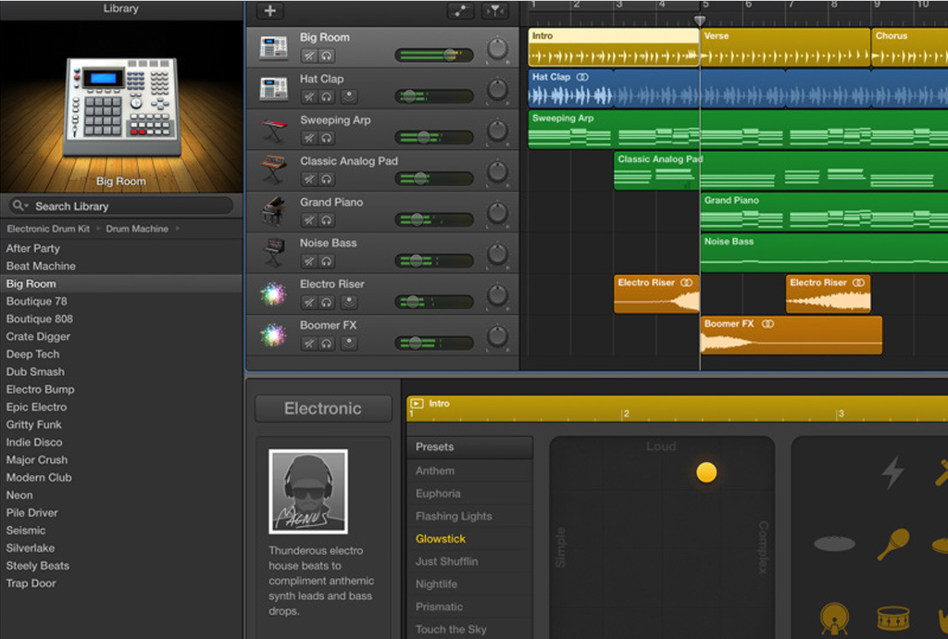Select the Boomer FX audio region
The height and width of the screenshot is (639, 948).
(790, 335)
